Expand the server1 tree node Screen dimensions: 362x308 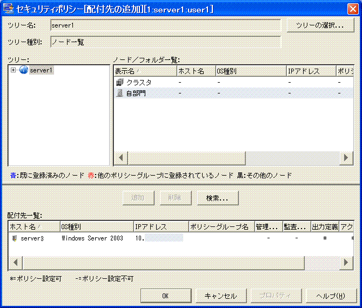[x=14, y=70]
